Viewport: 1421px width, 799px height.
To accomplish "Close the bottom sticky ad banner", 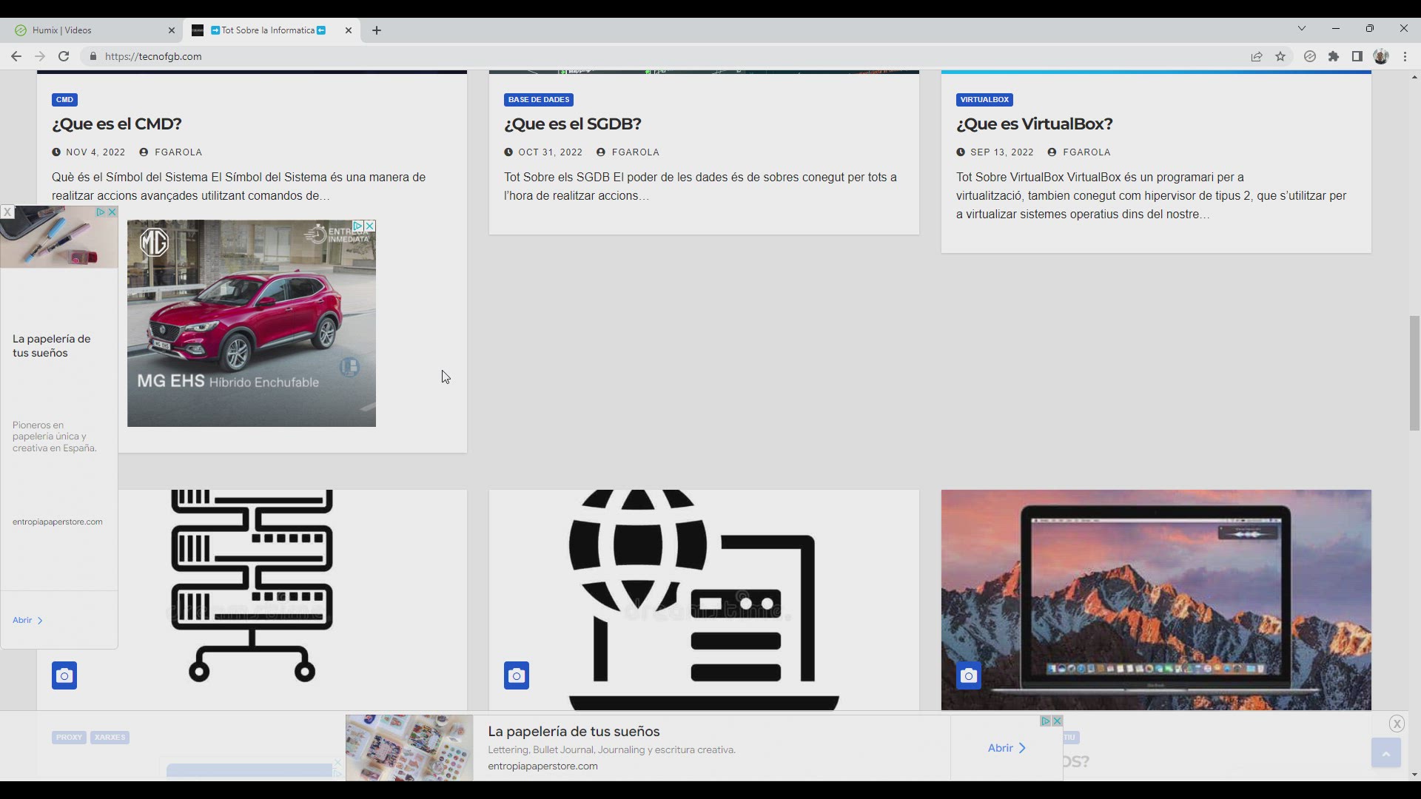I will point(1397,724).
